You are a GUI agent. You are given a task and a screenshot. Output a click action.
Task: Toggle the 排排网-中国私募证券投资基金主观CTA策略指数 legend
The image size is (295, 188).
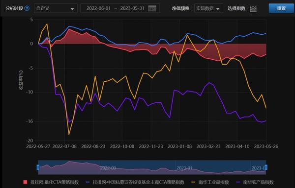(x=135, y=182)
